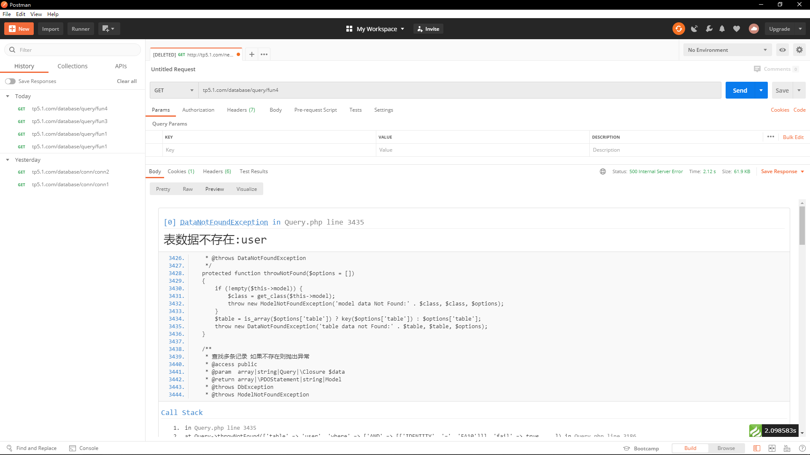This screenshot has width=810, height=455.
Task: Switch to two-pane view icon
Action: click(772, 448)
